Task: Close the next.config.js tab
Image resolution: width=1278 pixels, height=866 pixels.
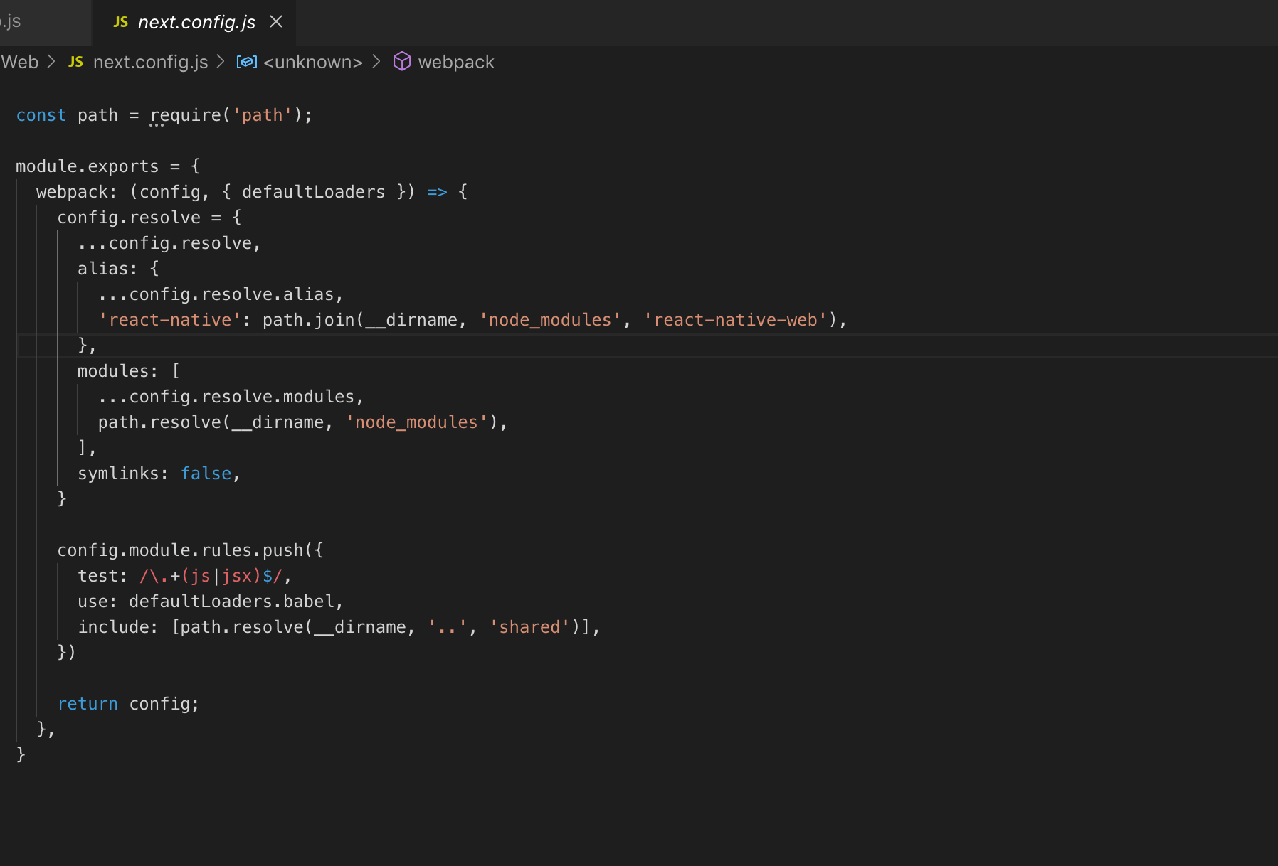Action: [276, 21]
